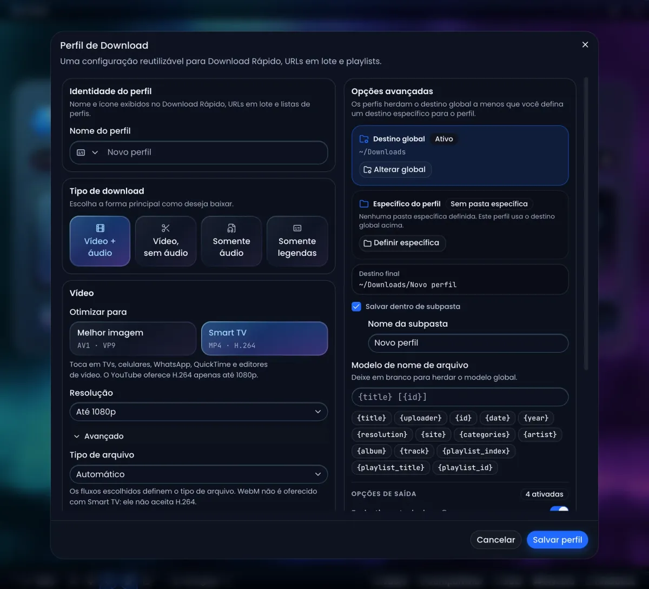Screen dimensions: 649x589
Task: Choose Melhor imagem AV1 VP9 optimization
Action: [133, 339]
